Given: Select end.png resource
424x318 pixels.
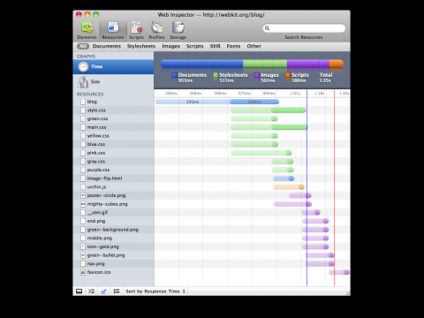Looking at the screenshot, I should [113, 221].
